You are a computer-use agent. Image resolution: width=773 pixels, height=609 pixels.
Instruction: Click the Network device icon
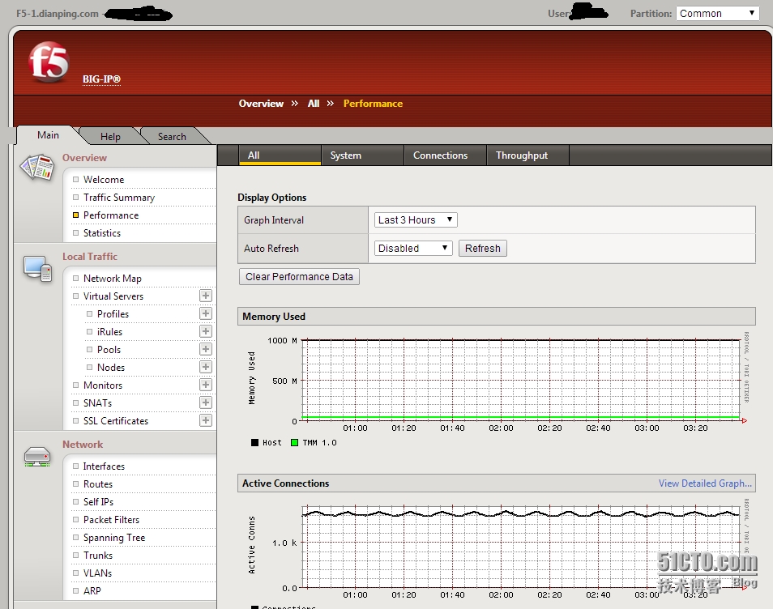(x=37, y=456)
